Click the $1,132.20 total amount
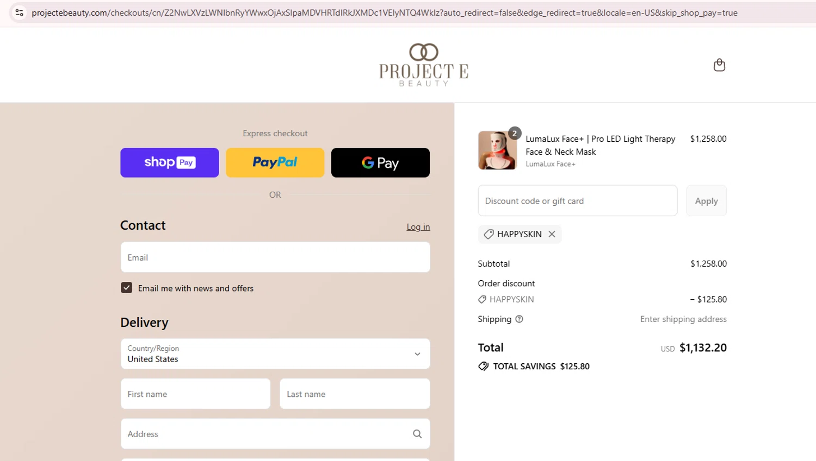Screen dimensions: 816x461 pos(703,348)
